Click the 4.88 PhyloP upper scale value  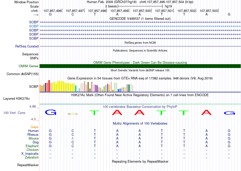(x=32, y=107)
